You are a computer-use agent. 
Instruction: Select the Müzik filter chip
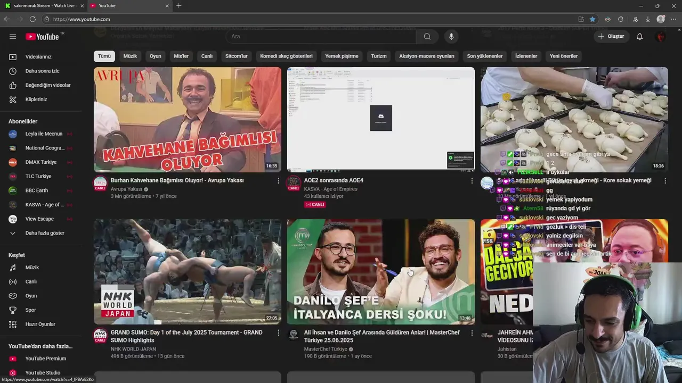pos(130,56)
